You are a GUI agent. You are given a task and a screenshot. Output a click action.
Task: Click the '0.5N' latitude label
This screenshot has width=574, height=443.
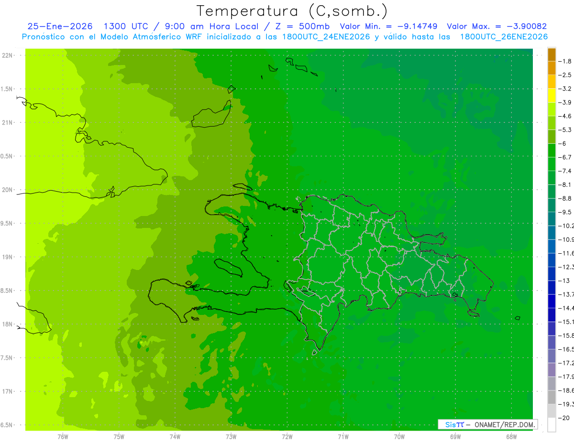(7, 156)
